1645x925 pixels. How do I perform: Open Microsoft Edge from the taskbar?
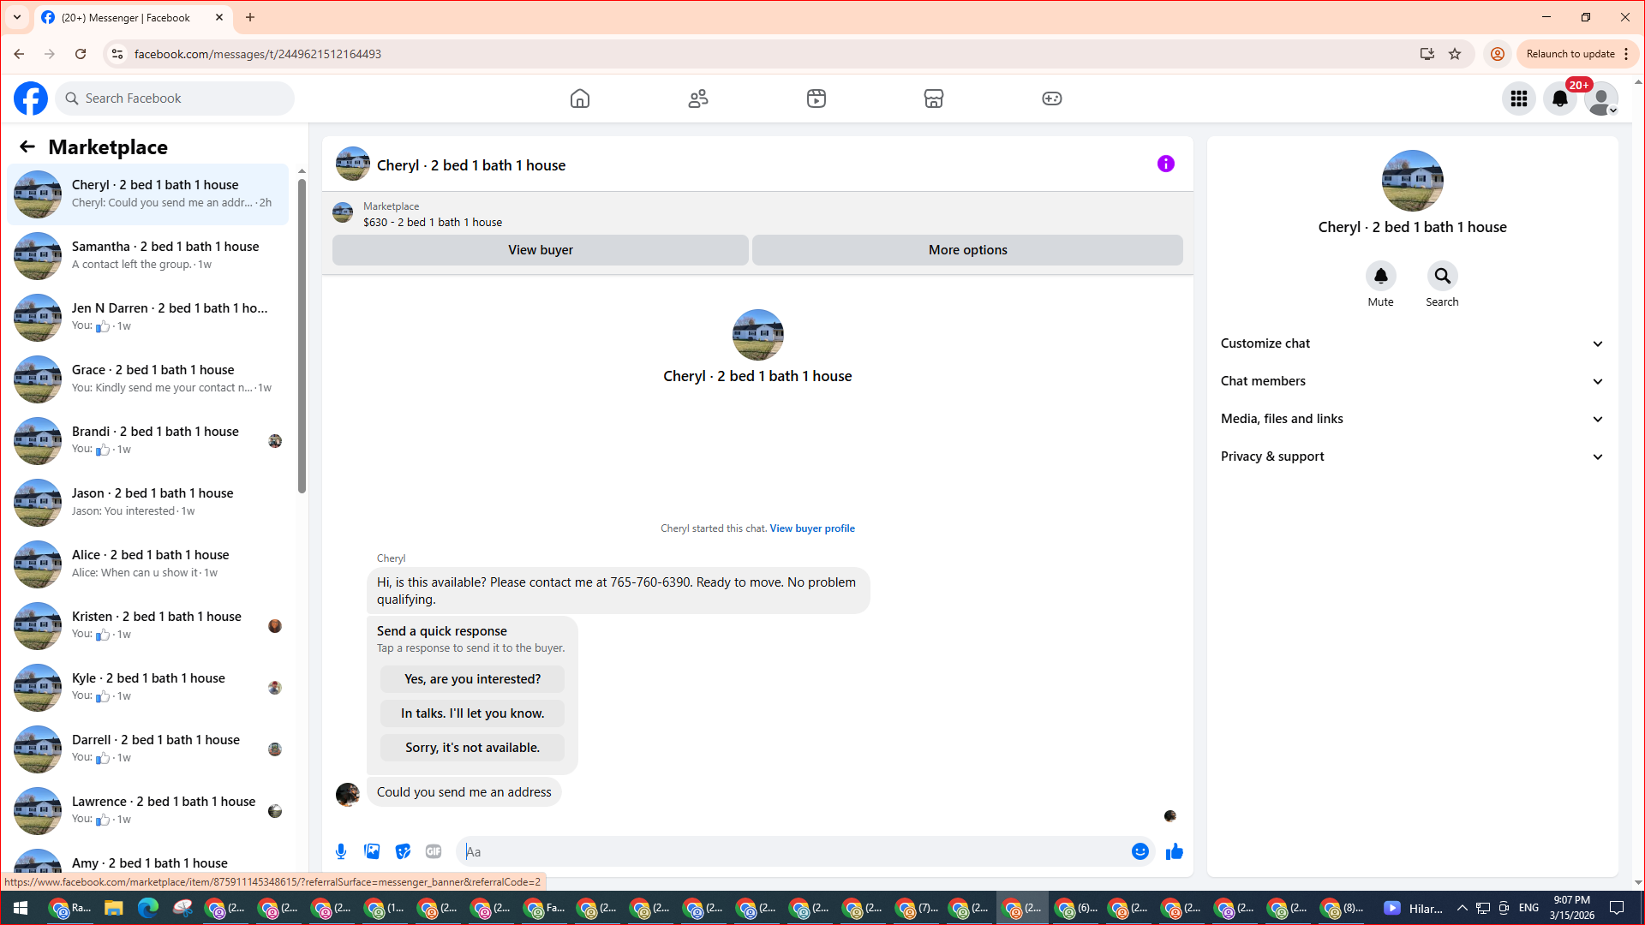point(148,908)
